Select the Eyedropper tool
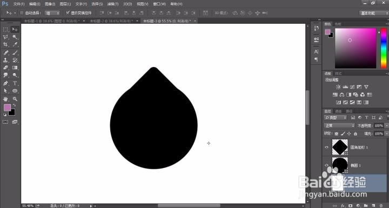 coord(15,44)
